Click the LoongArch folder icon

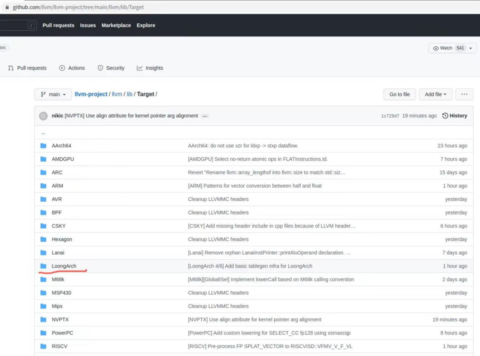coord(43,266)
